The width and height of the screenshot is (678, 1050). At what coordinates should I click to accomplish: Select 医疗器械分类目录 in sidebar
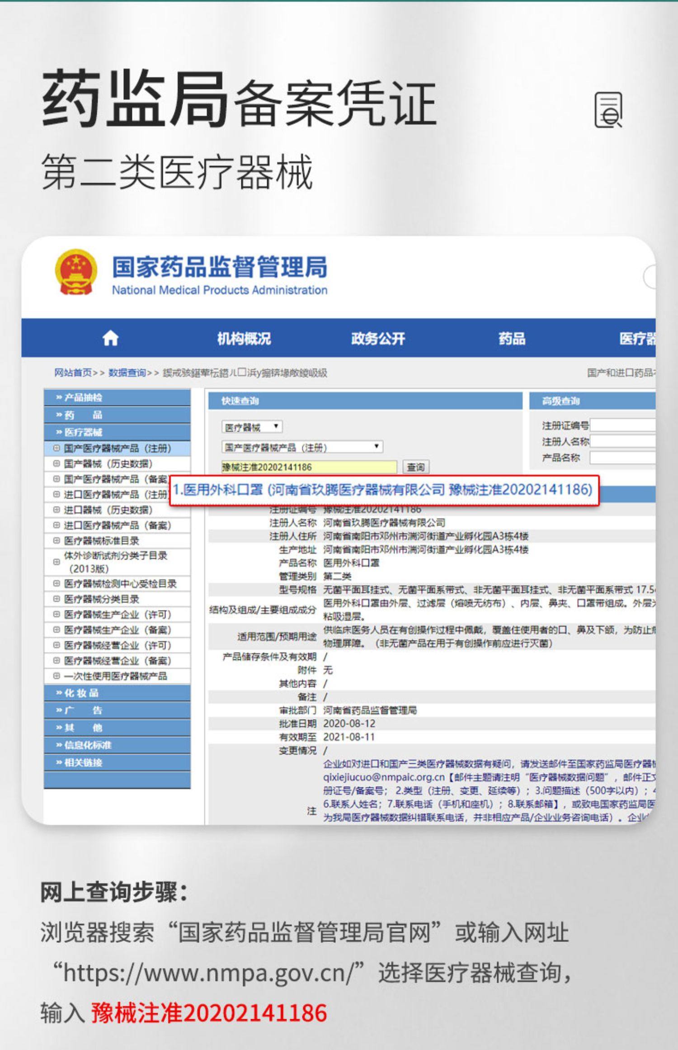[117, 599]
